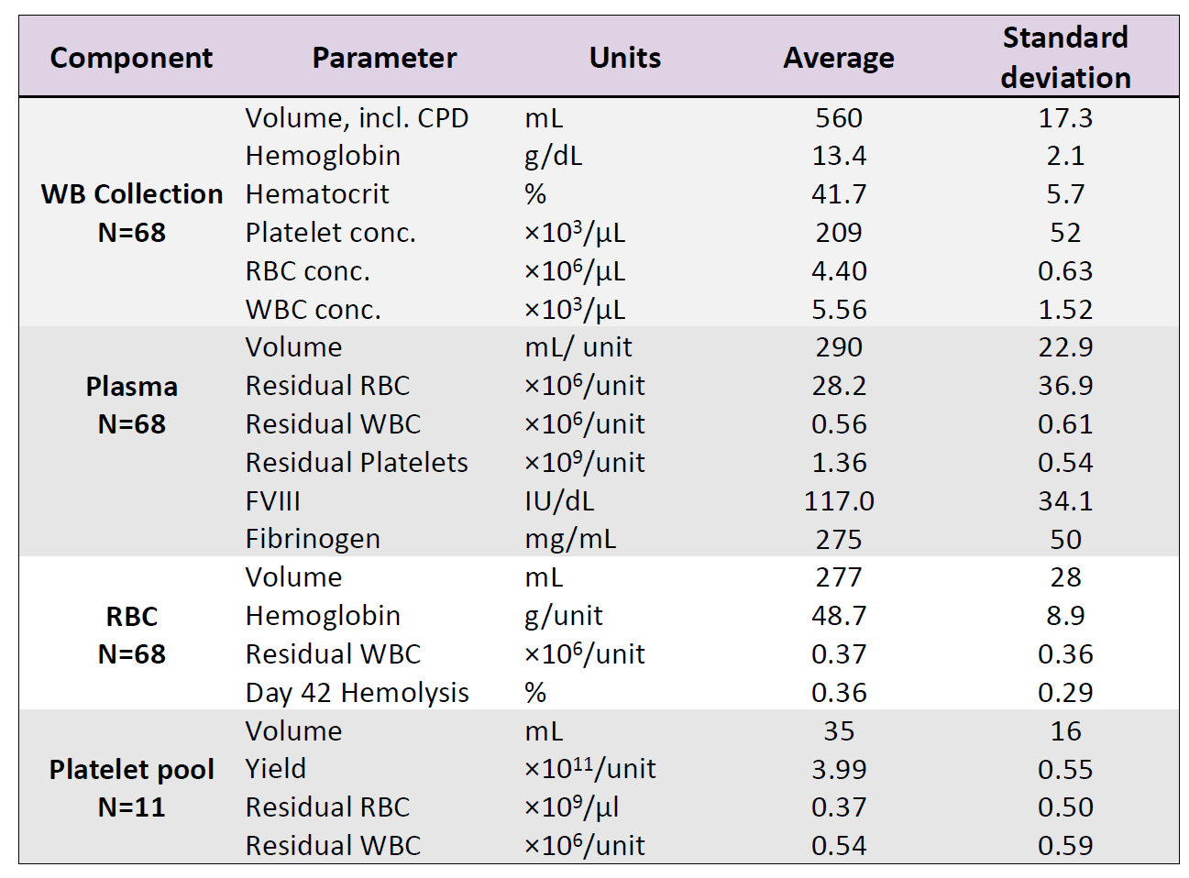Select the Hematocrit parameter cell

pyautogui.click(x=317, y=194)
